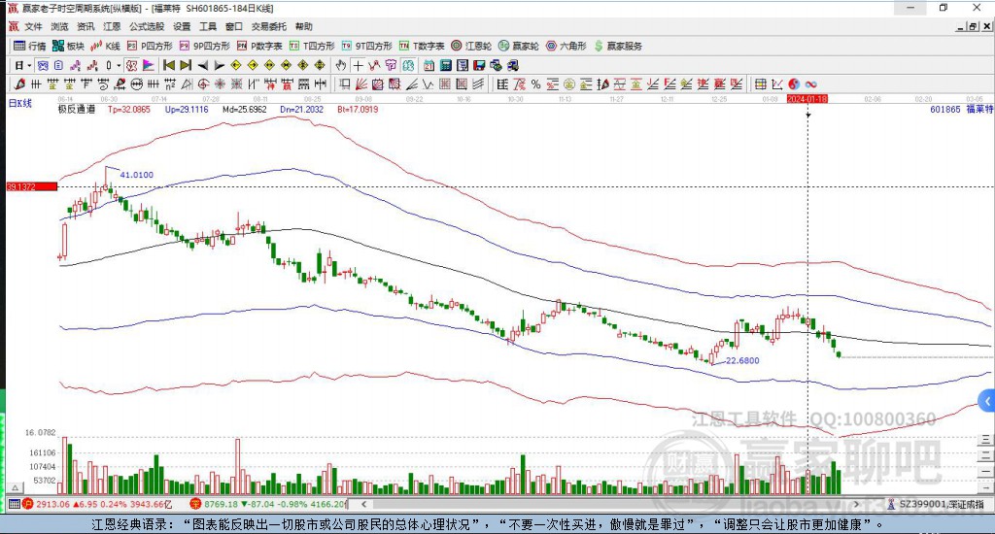This screenshot has height=534, width=995.
Task: Click the blue round button at right edge
Action: [987, 400]
